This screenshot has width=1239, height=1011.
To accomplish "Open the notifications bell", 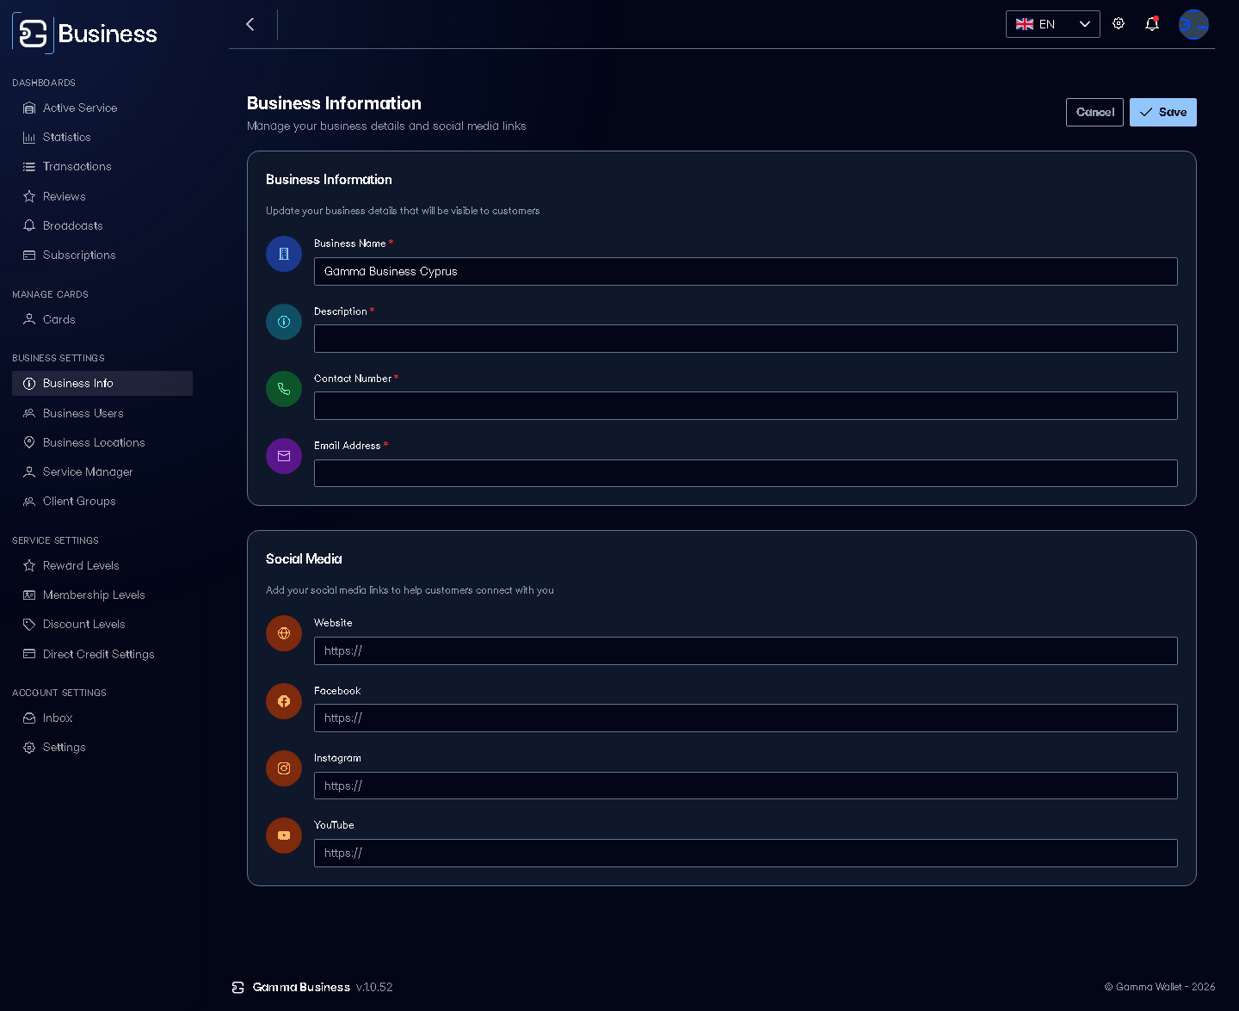I will tap(1152, 24).
